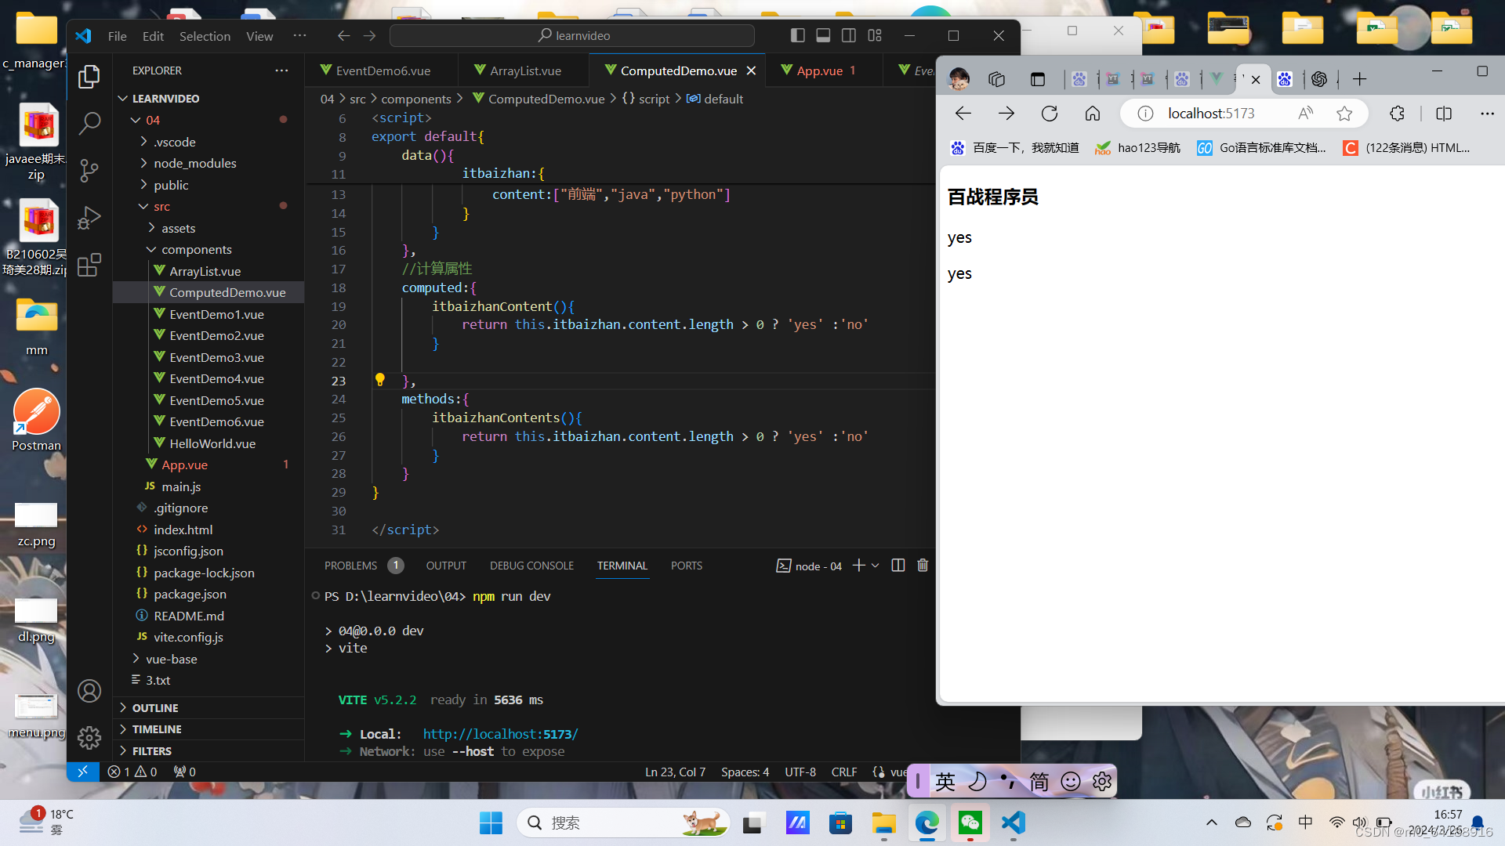The image size is (1505, 846).
Task: Open the Search view in activity bar
Action: tap(89, 123)
